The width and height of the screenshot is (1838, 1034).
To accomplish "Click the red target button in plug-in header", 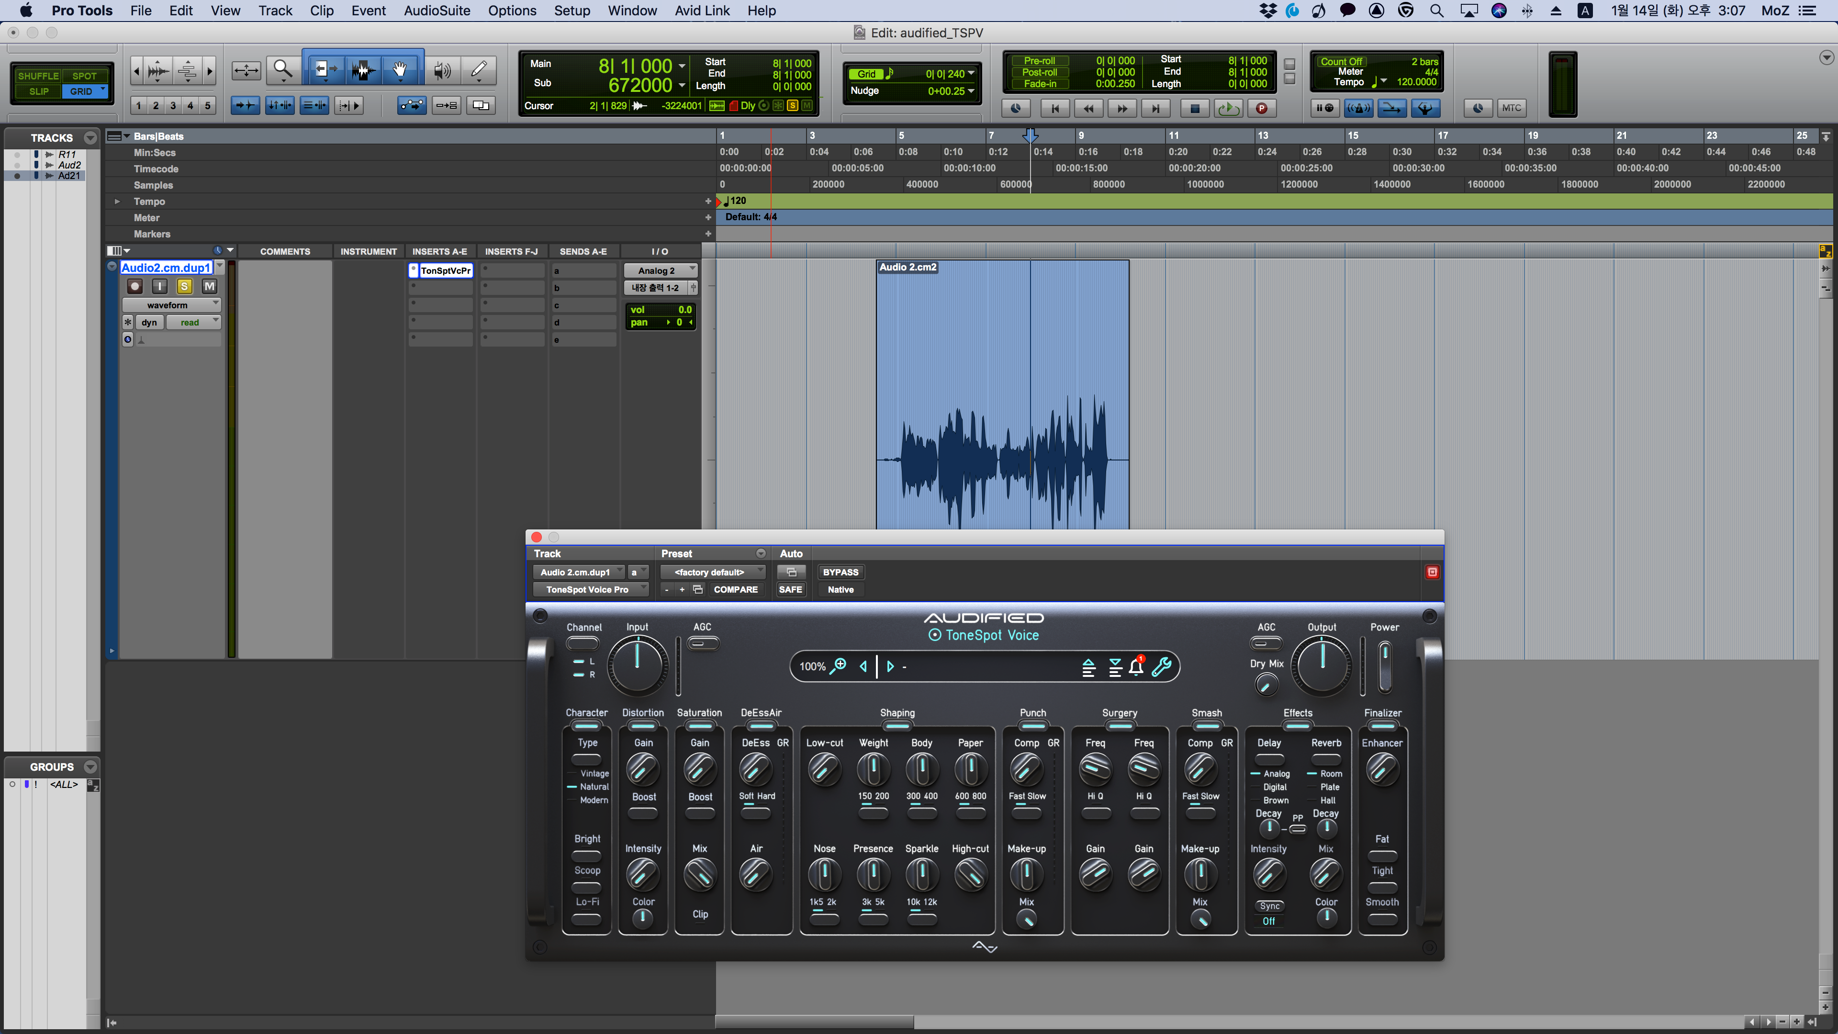I will tap(1432, 572).
